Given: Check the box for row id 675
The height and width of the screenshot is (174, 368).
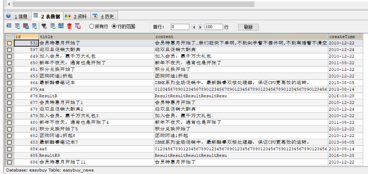Looking at the screenshot, I should click(x=10, y=89).
